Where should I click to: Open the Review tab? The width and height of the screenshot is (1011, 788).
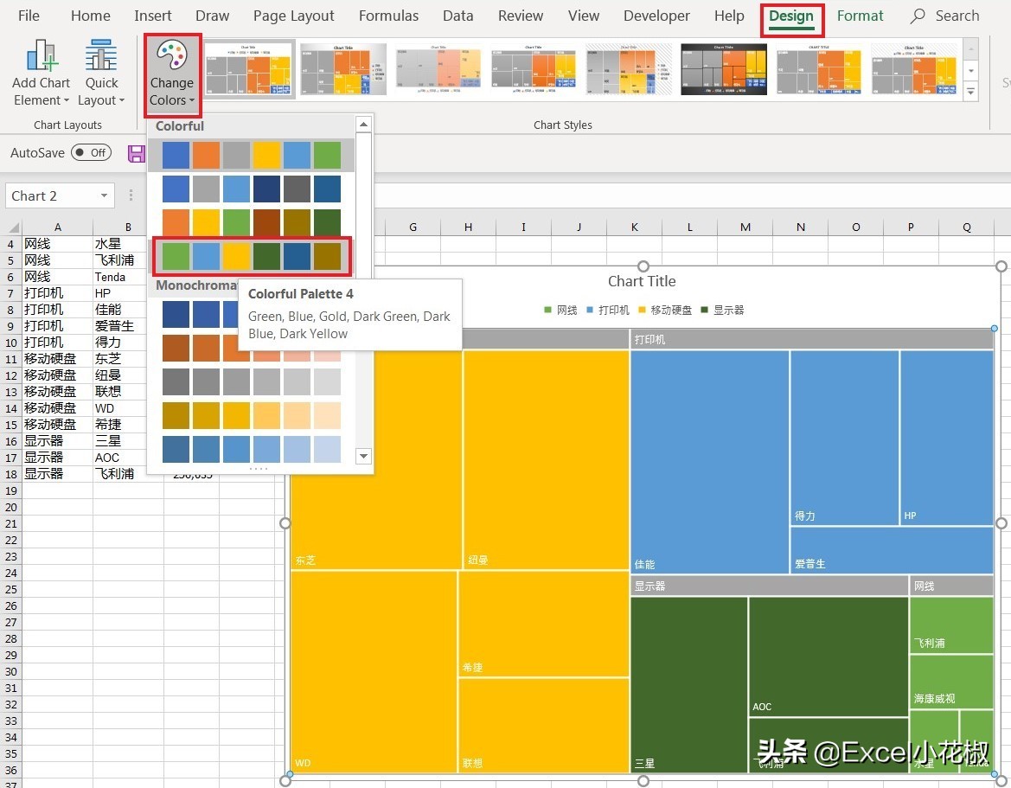pos(521,16)
